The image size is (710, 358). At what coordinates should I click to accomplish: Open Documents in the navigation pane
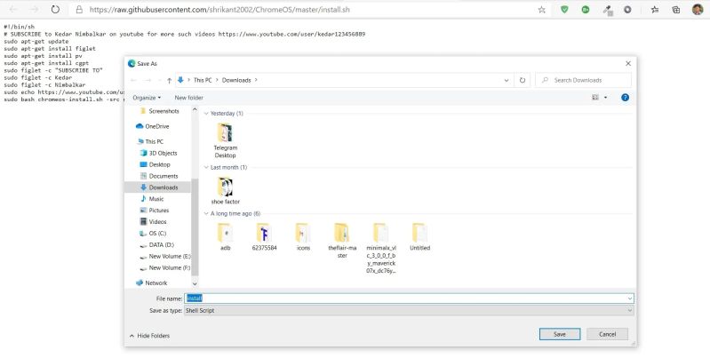163,176
